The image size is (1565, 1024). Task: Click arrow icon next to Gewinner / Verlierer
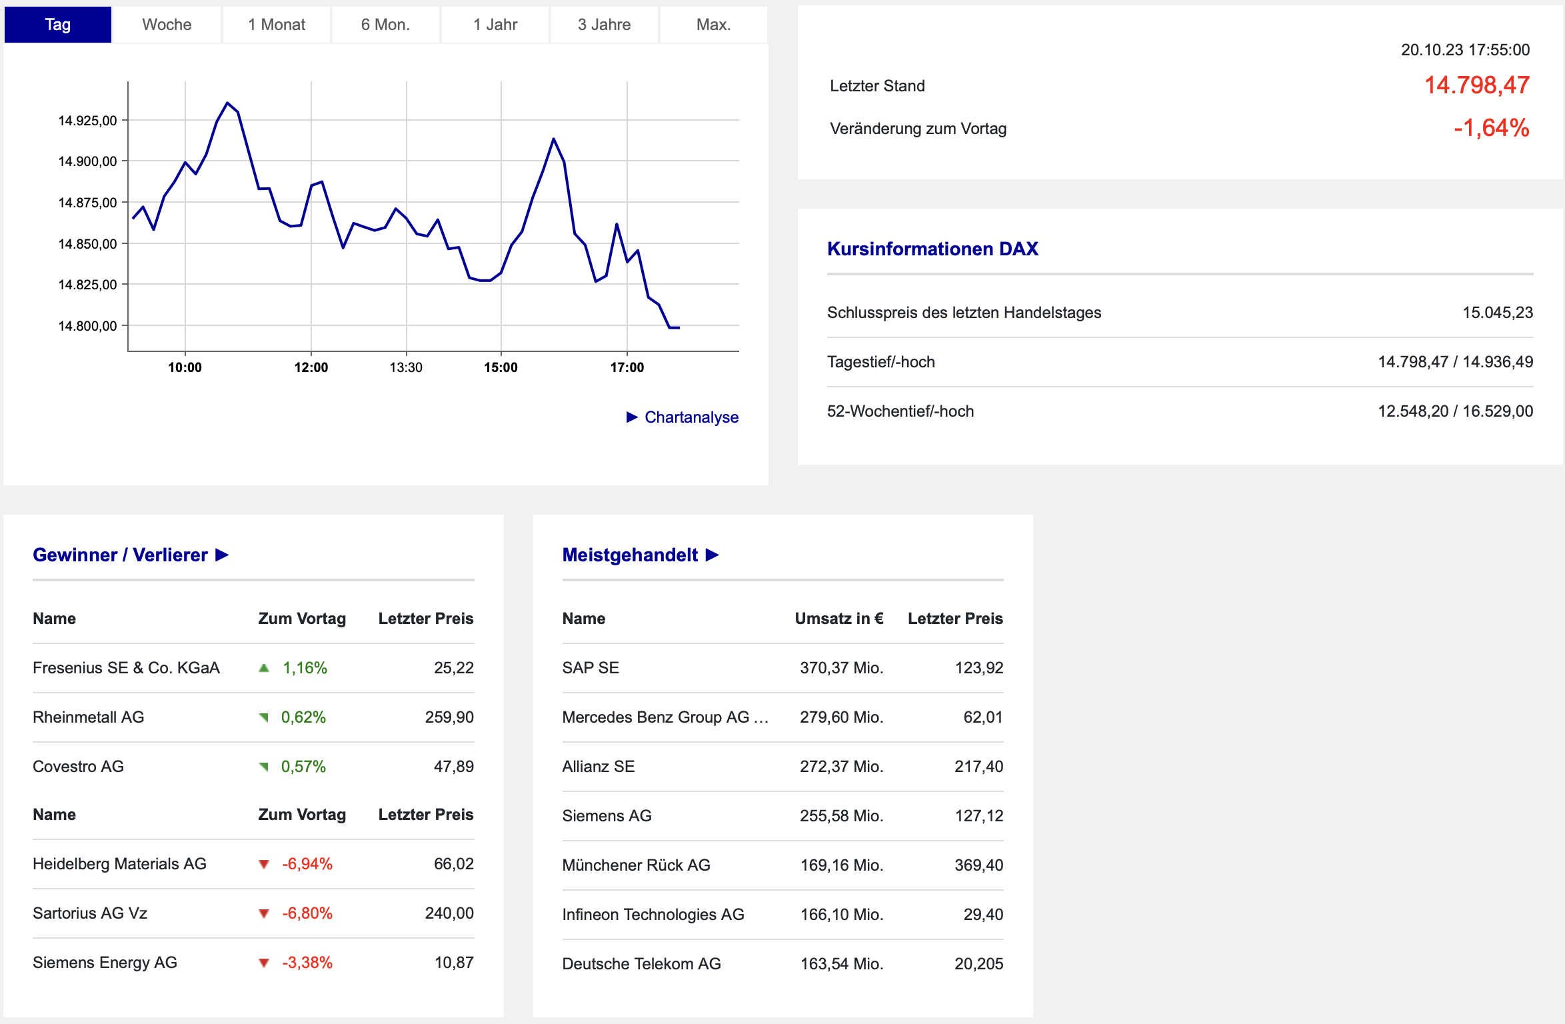click(x=222, y=555)
